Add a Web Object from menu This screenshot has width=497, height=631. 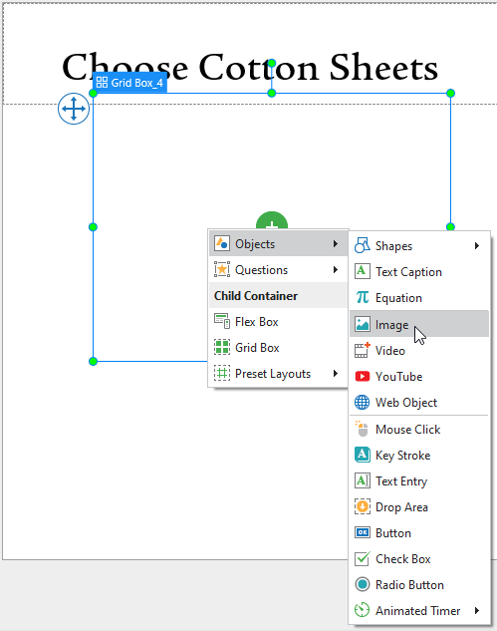419,402
